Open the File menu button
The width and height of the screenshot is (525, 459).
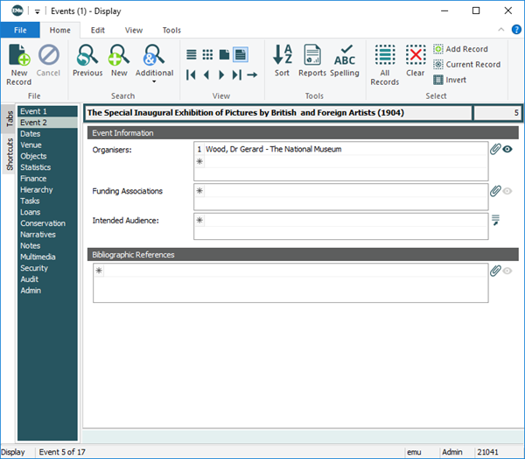20,30
